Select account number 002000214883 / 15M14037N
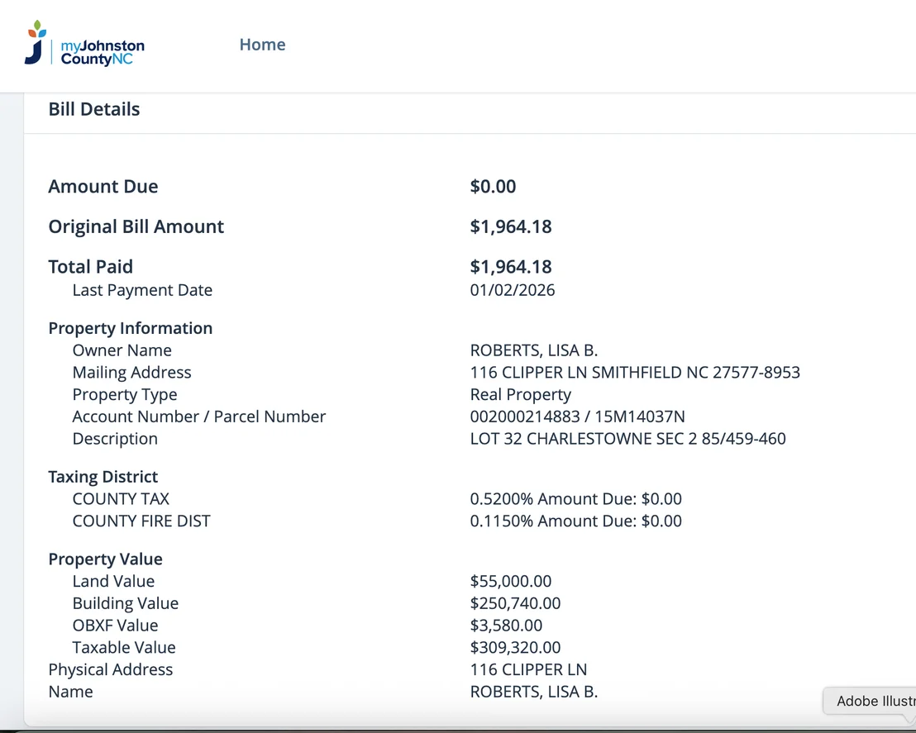 coord(578,416)
